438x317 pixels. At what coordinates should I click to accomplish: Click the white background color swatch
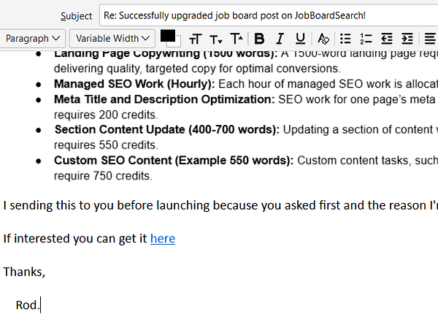[x=176, y=42]
